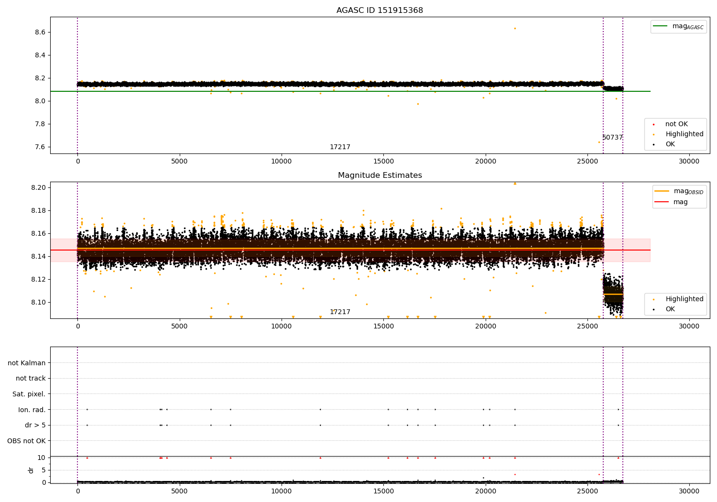Viewport: 717px width, 502px height.
Task: Click the green mag AGASC legend line
Action: pos(661,26)
